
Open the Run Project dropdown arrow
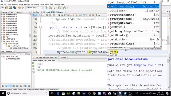click(x=57, y=8)
